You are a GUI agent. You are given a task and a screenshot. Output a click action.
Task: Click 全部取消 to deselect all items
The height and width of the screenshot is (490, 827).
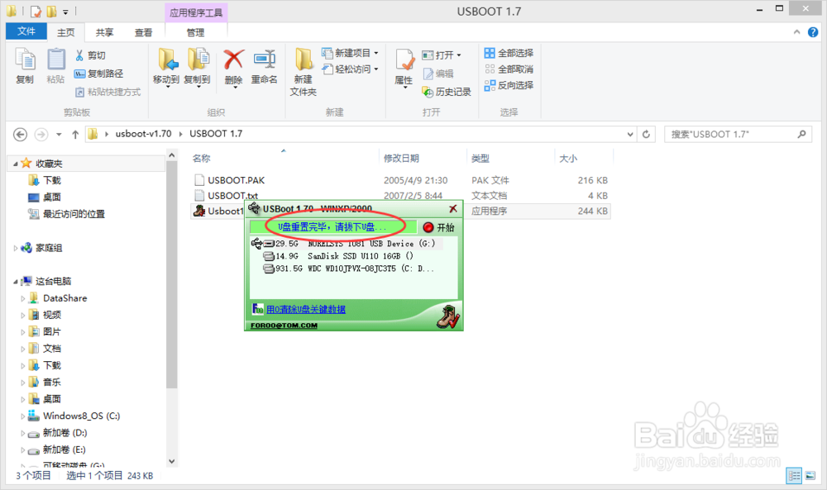509,69
